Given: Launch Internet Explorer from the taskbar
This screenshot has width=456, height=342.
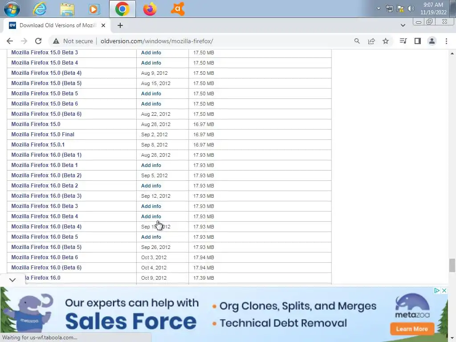Looking at the screenshot, I should (x=40, y=9).
